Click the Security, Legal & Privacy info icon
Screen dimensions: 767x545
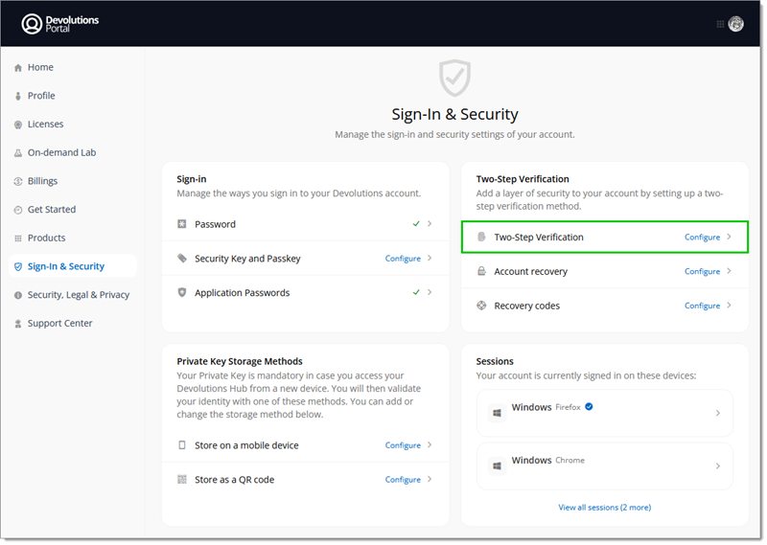coord(18,295)
